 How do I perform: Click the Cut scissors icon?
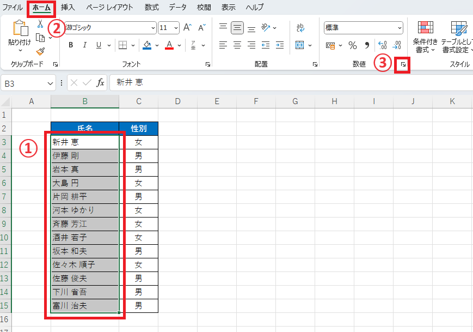pos(40,23)
